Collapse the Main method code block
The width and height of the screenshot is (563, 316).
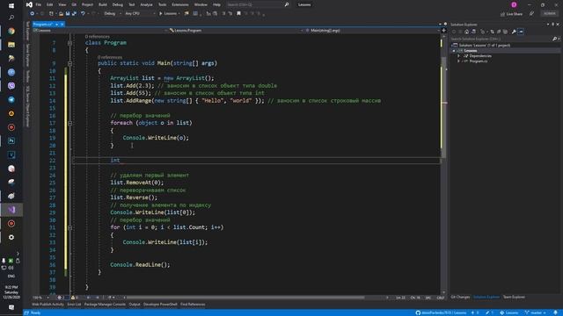coord(69,63)
